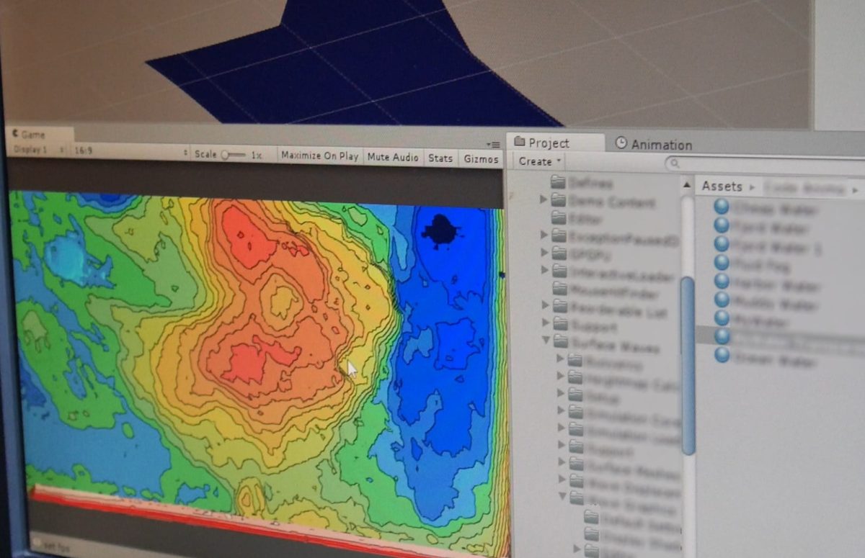865x558 pixels.
Task: Enable Maximize On Play
Action: 319,157
